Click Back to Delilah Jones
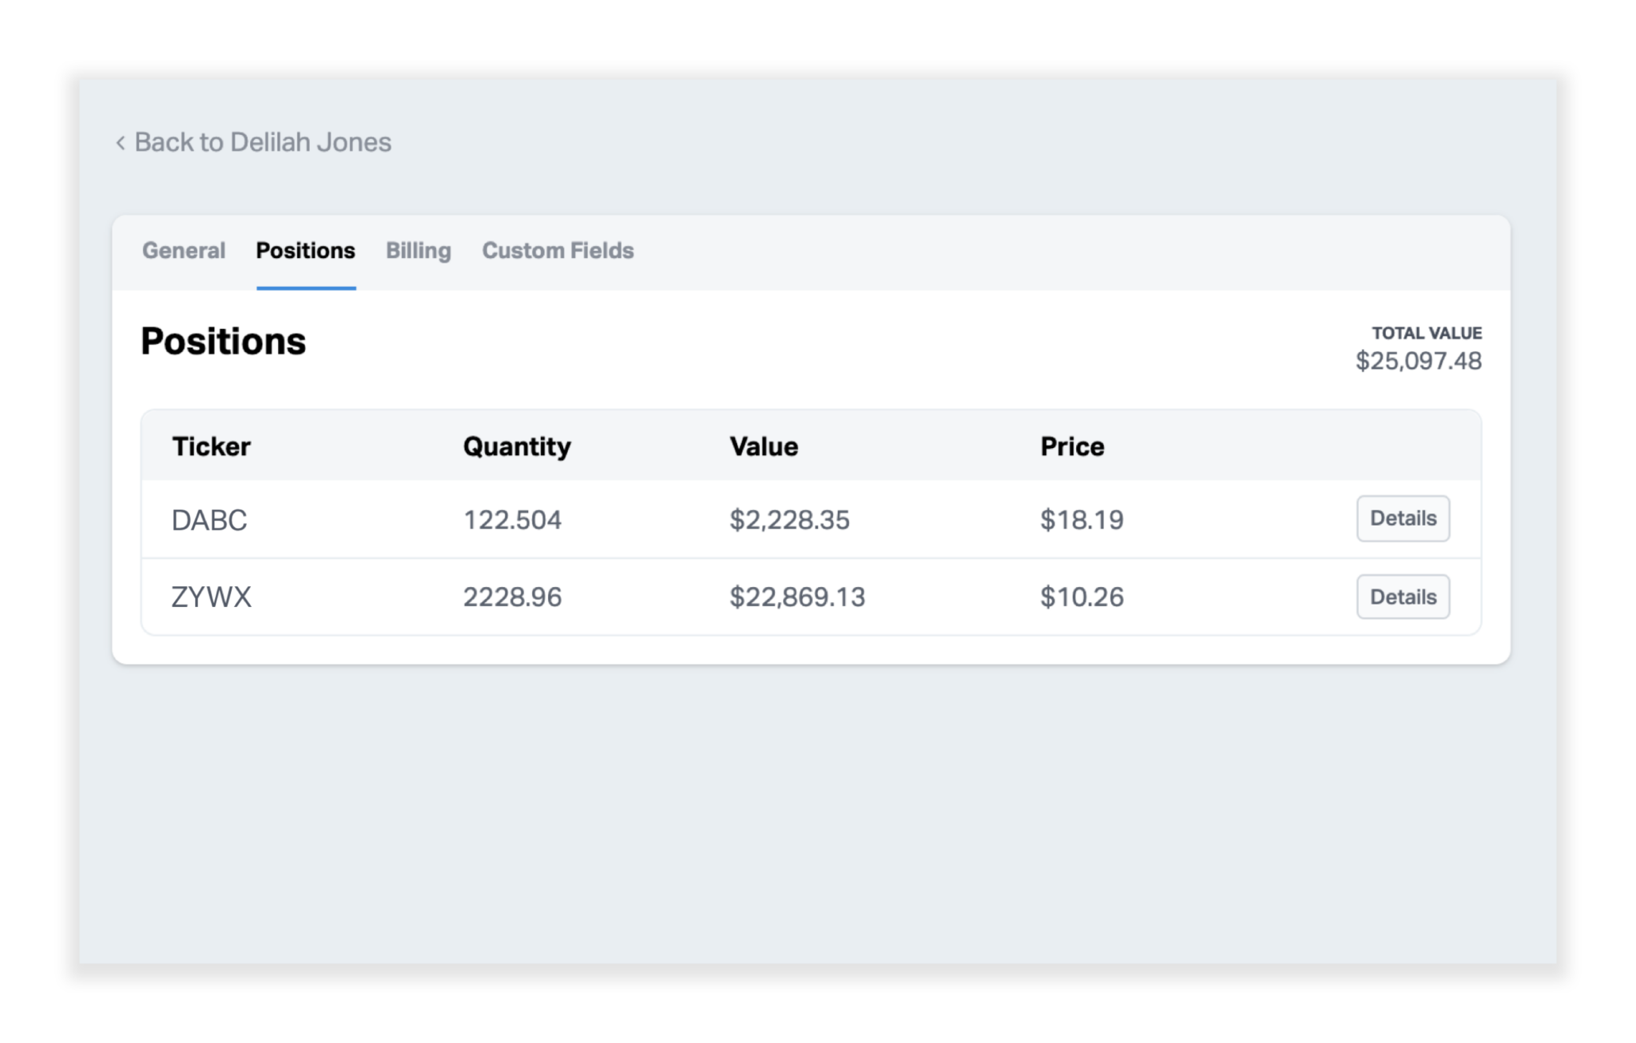Viewport: 1636px width, 1043px height. 264,142
